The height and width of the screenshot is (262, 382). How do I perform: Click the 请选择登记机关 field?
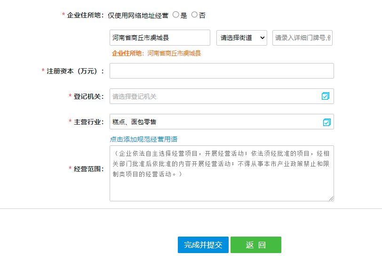pyautogui.click(x=214, y=96)
